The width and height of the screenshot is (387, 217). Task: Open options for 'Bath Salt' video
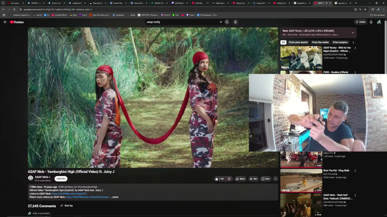point(355,196)
